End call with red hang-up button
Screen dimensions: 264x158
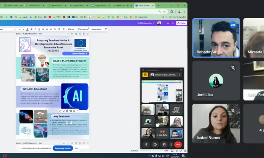[178, 144]
